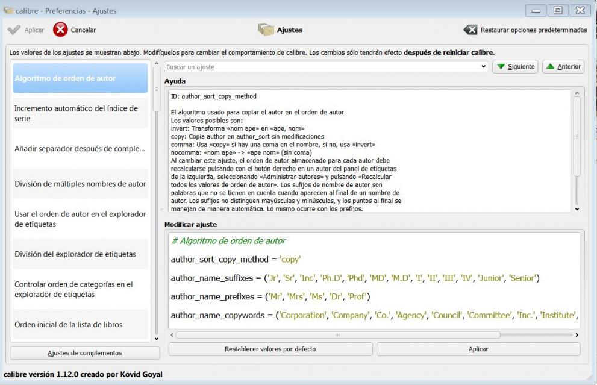597x385 pixels.
Task: Click Restablecer valores por defecto button
Action: click(270, 349)
